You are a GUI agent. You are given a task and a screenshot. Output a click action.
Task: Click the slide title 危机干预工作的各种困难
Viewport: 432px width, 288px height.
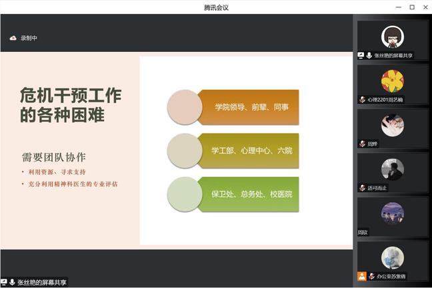70,105
